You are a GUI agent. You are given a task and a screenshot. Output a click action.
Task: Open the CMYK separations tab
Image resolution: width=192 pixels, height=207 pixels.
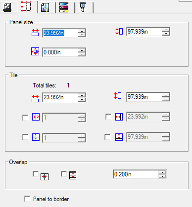point(64,7)
